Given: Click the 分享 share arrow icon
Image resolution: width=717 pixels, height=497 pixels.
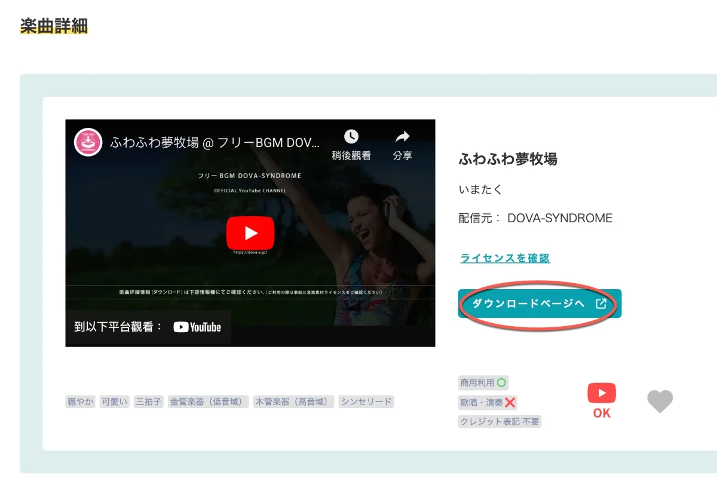Looking at the screenshot, I should tap(403, 137).
